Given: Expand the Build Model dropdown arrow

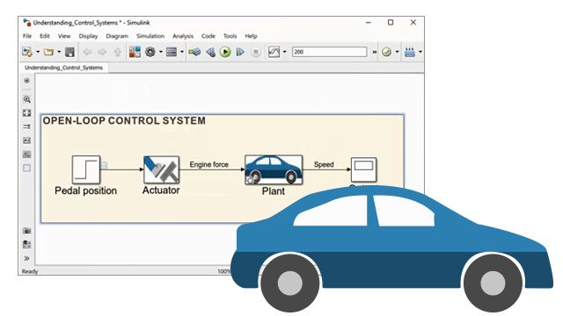Looking at the screenshot, I should coord(420,52).
